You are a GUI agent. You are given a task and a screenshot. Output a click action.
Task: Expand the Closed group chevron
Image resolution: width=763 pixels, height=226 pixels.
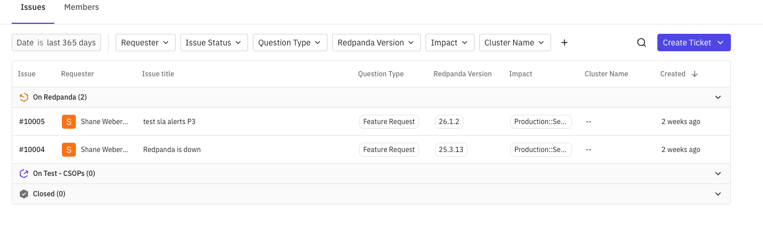[x=718, y=194]
